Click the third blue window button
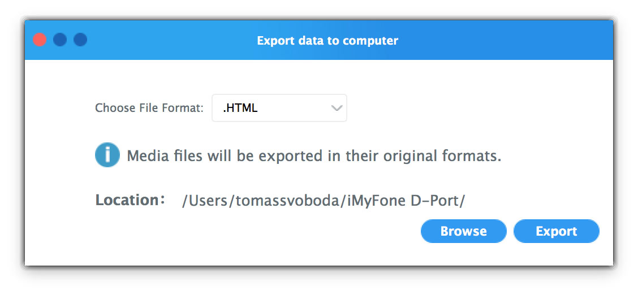The width and height of the screenshot is (638, 295). pyautogui.click(x=80, y=40)
